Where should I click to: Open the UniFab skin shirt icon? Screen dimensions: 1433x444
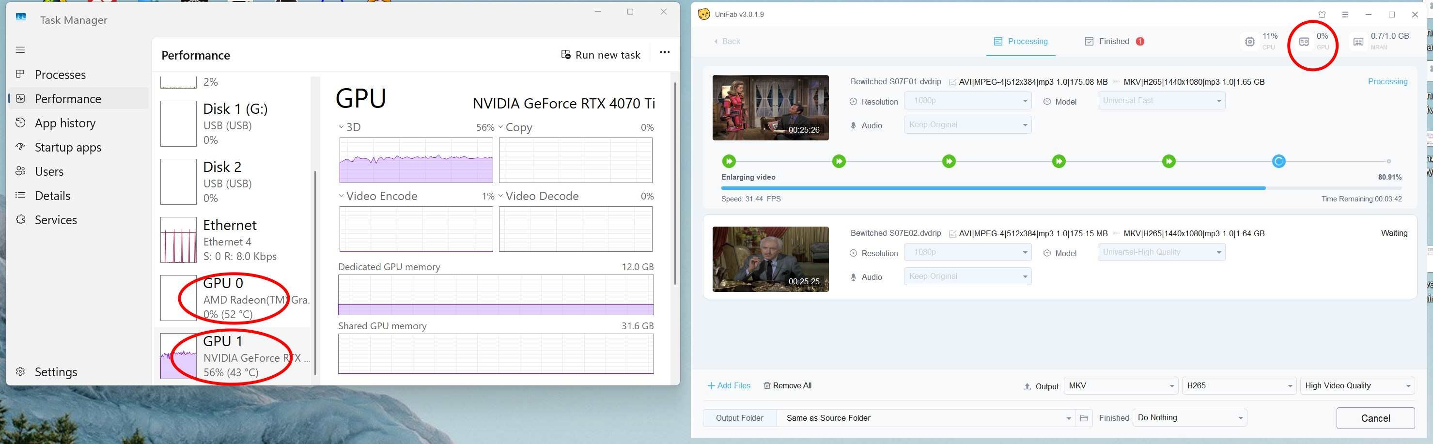tap(1322, 15)
